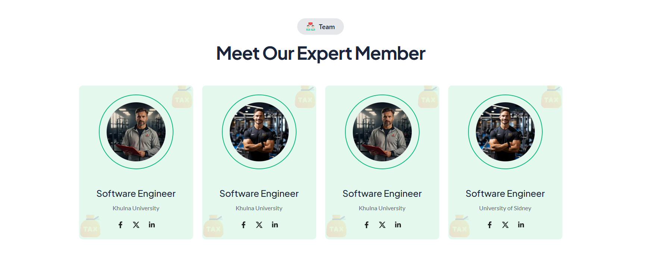This screenshot has width=659, height=270.
Task: Click the Team badge above the heading
Action: (x=320, y=27)
